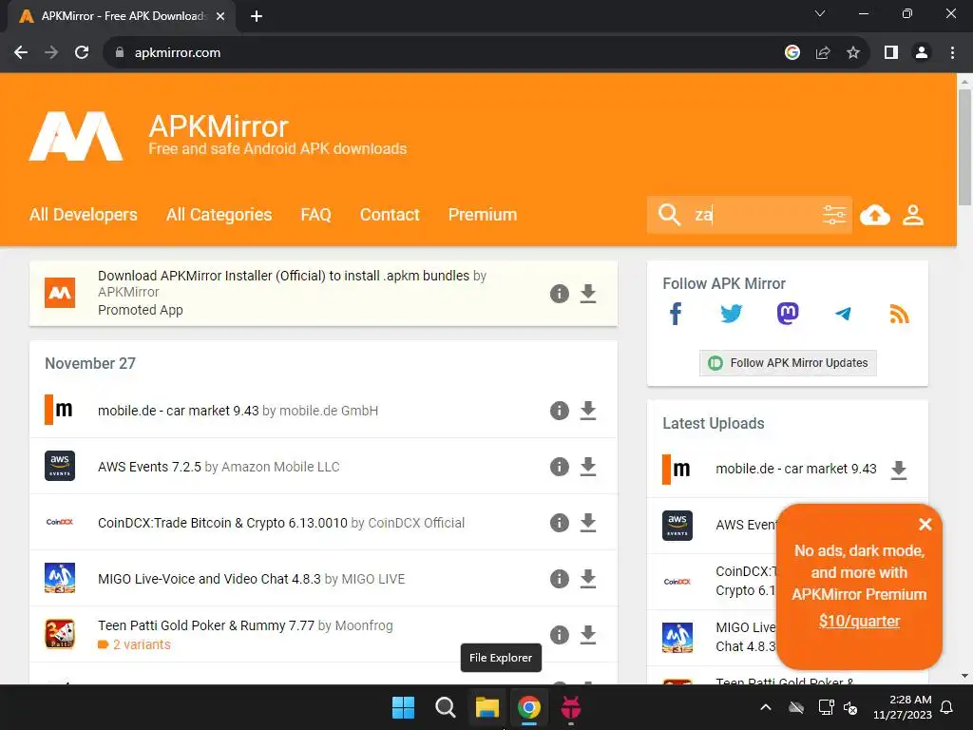The image size is (973, 730).
Task: Open tab search chevron in title bar
Action: point(820,13)
